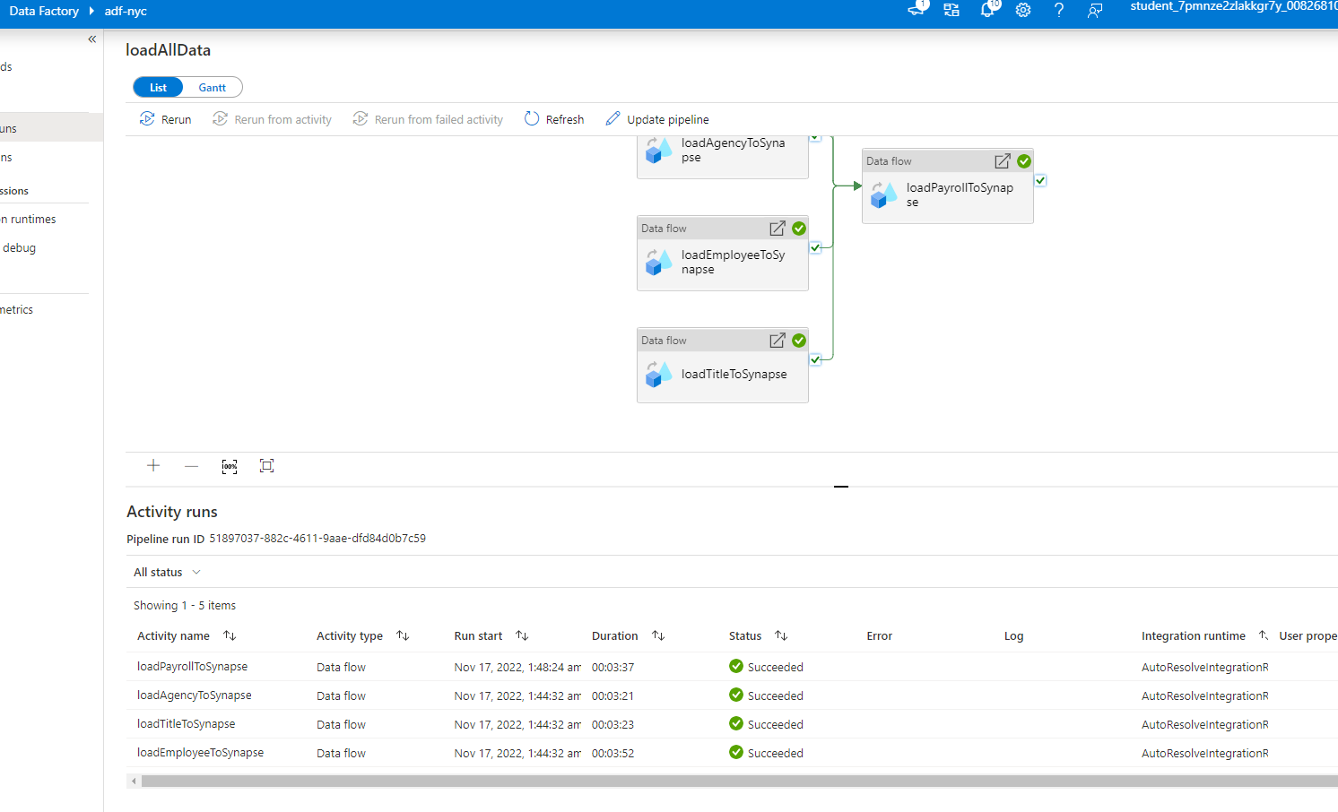Open the student account menu in top bar
The height and width of the screenshot is (812, 1338).
click(1234, 7)
